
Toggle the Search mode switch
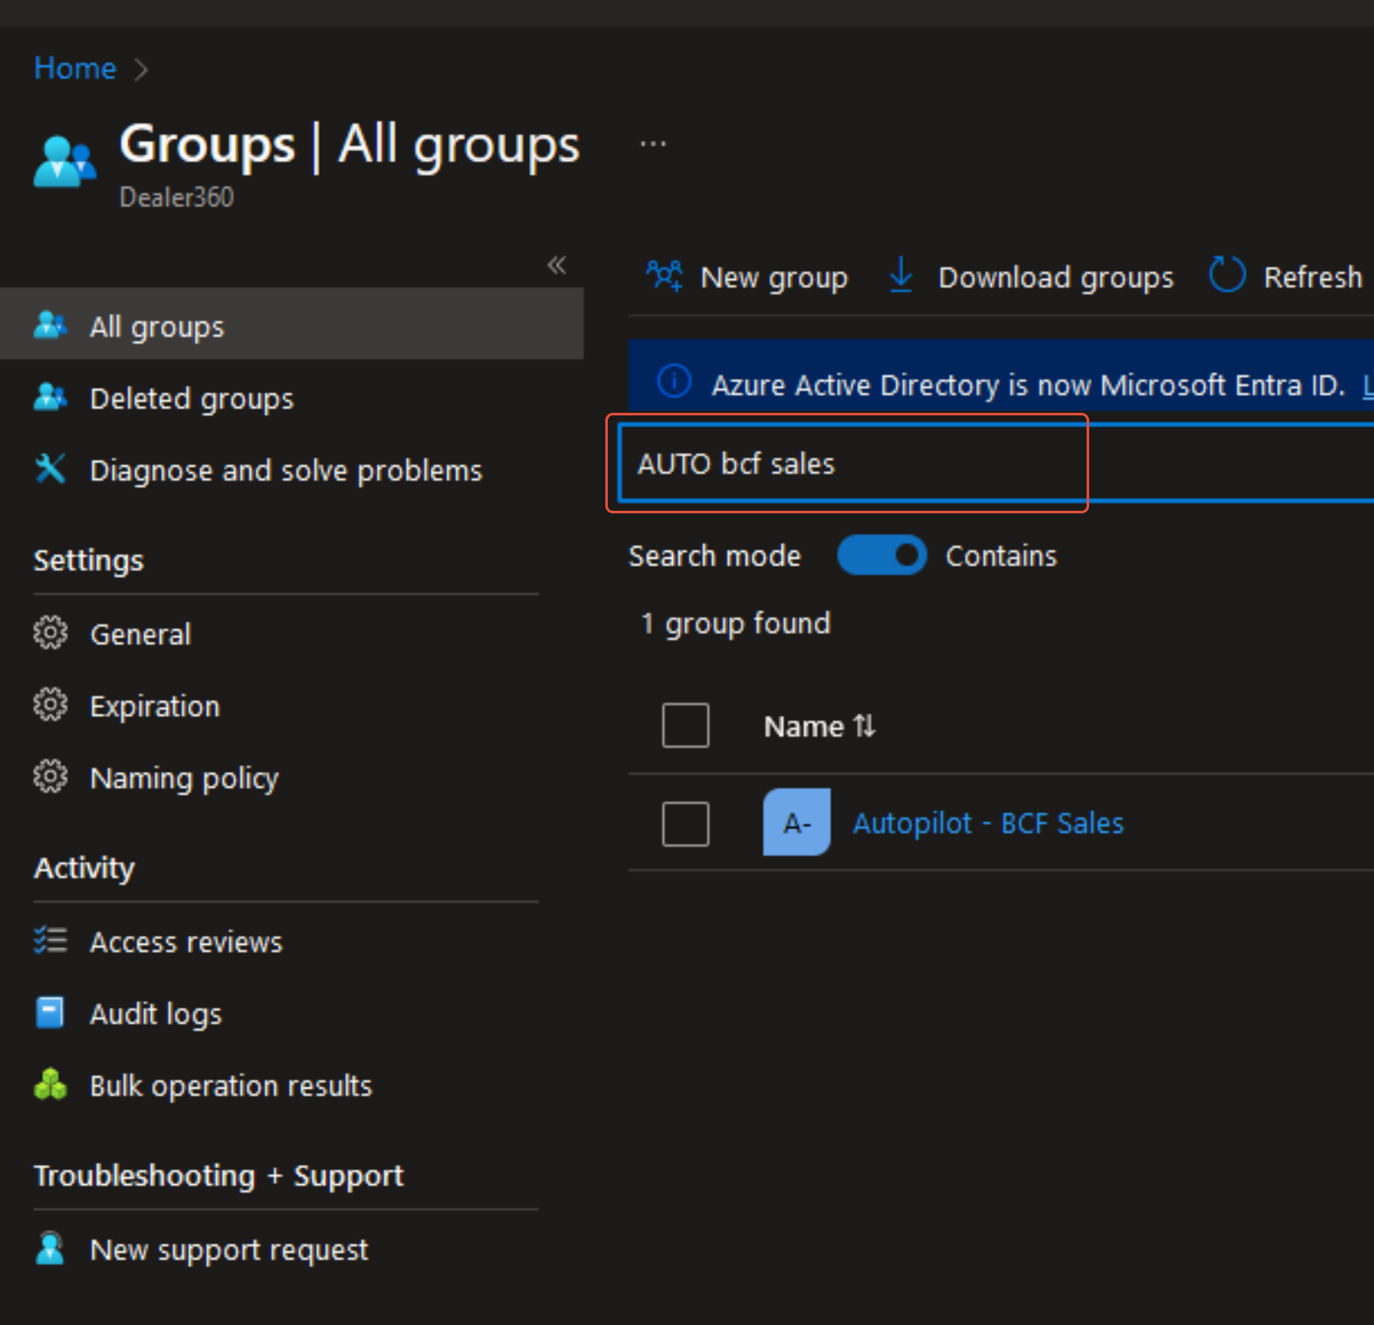point(881,555)
